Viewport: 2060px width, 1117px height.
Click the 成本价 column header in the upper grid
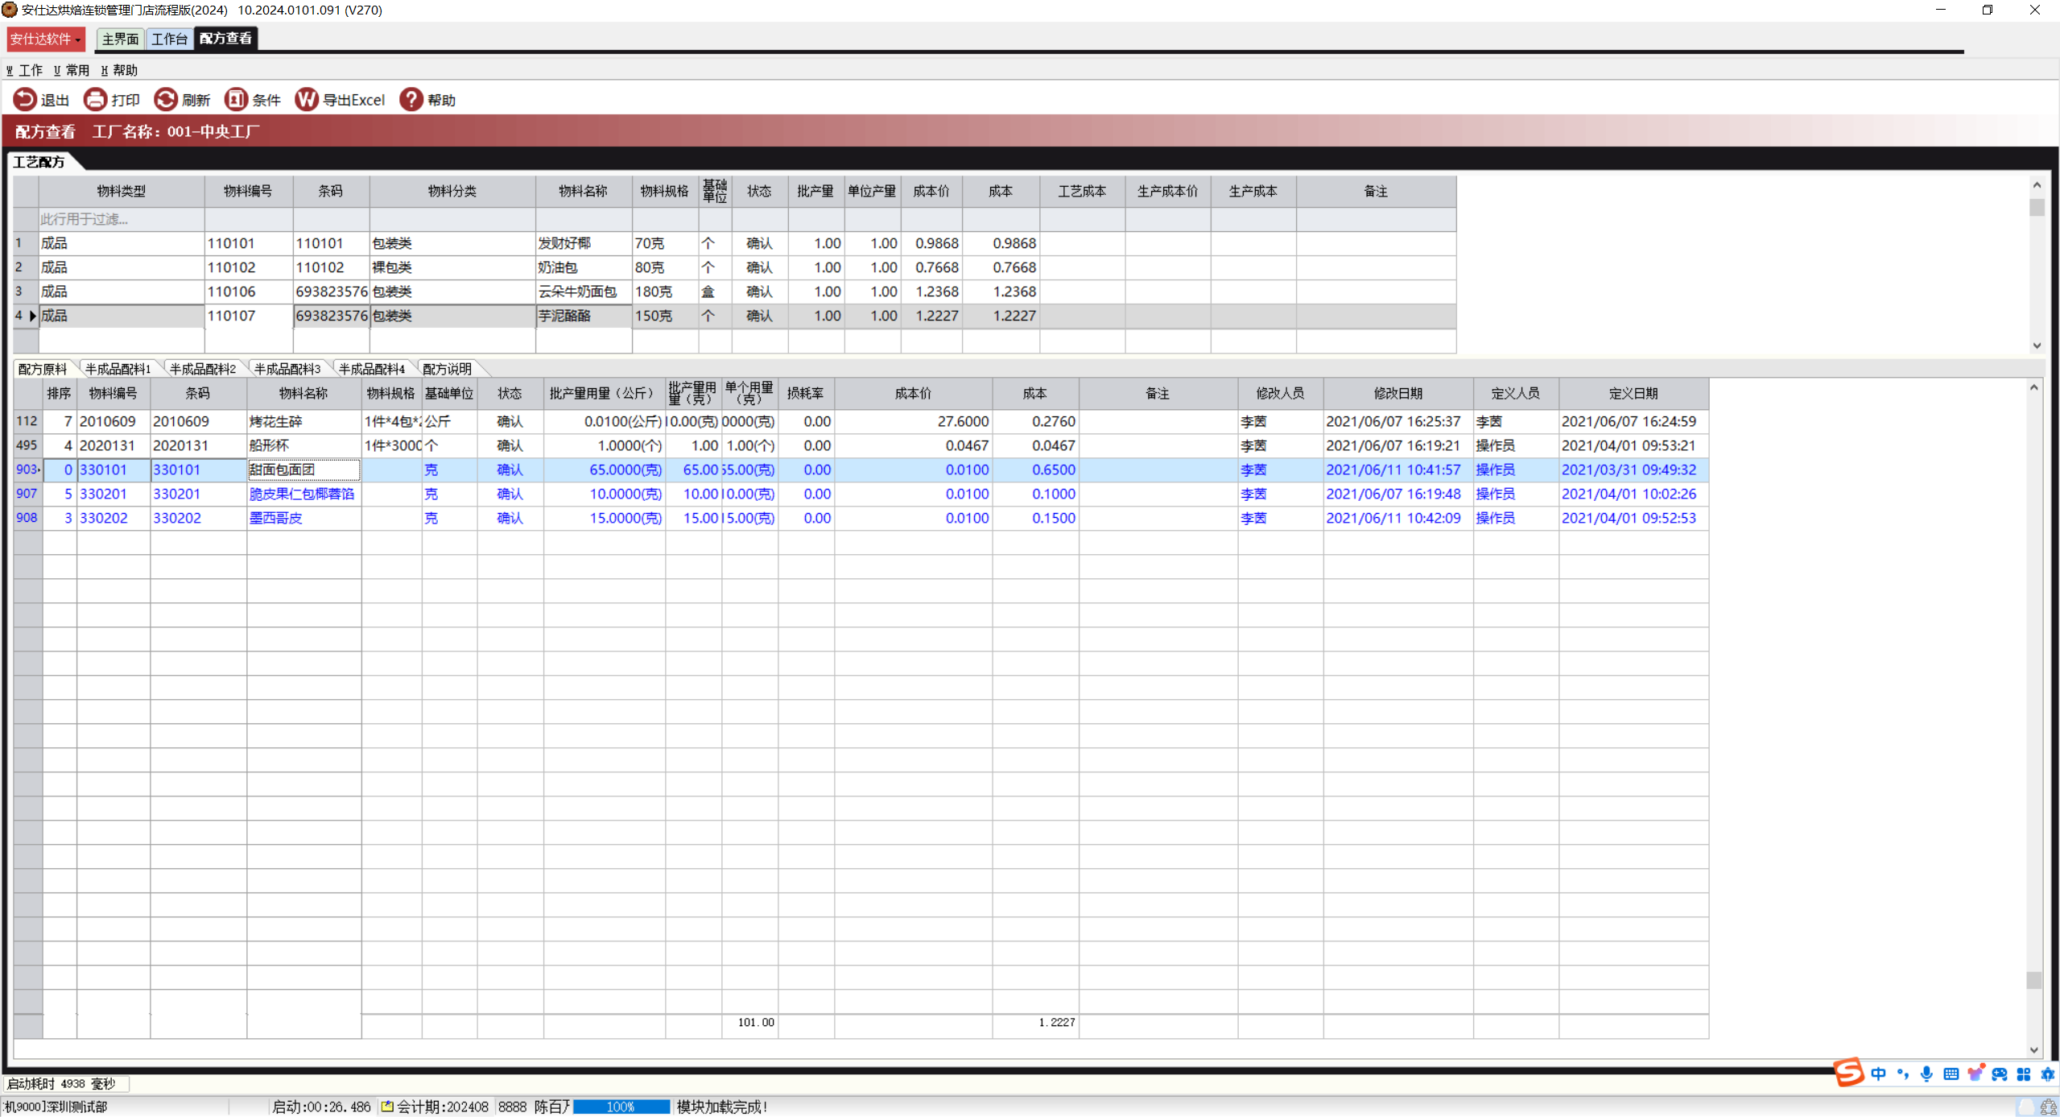931,191
